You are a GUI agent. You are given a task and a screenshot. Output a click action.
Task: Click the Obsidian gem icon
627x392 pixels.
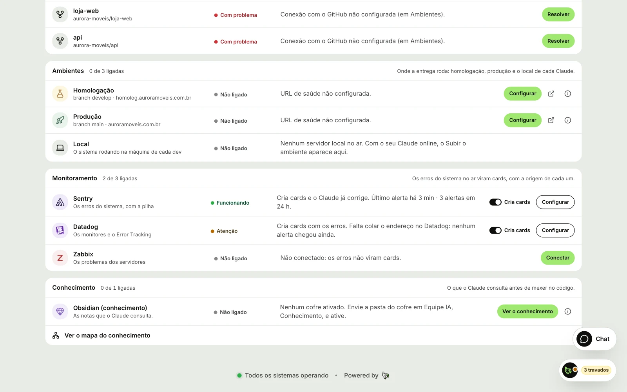tap(60, 312)
